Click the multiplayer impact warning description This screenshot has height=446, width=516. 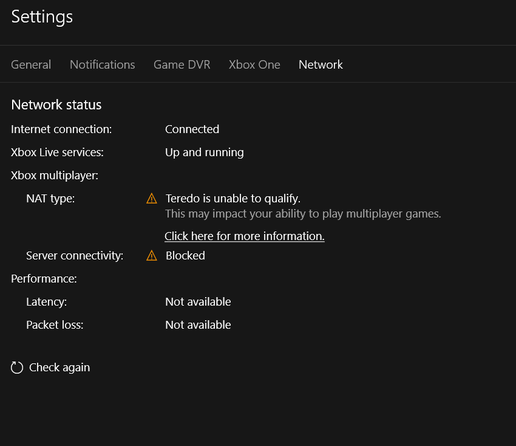pyautogui.click(x=303, y=214)
